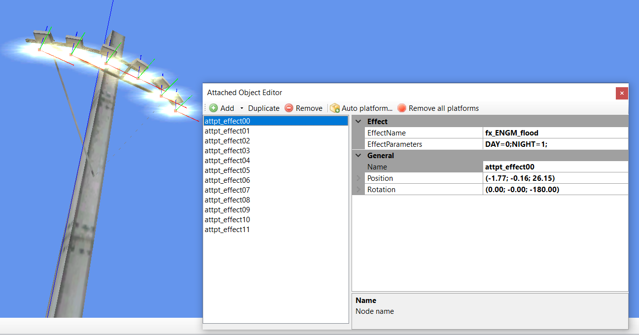The image size is (639, 335).
Task: Select attpt_effect11 in the list
Action: 227,230
